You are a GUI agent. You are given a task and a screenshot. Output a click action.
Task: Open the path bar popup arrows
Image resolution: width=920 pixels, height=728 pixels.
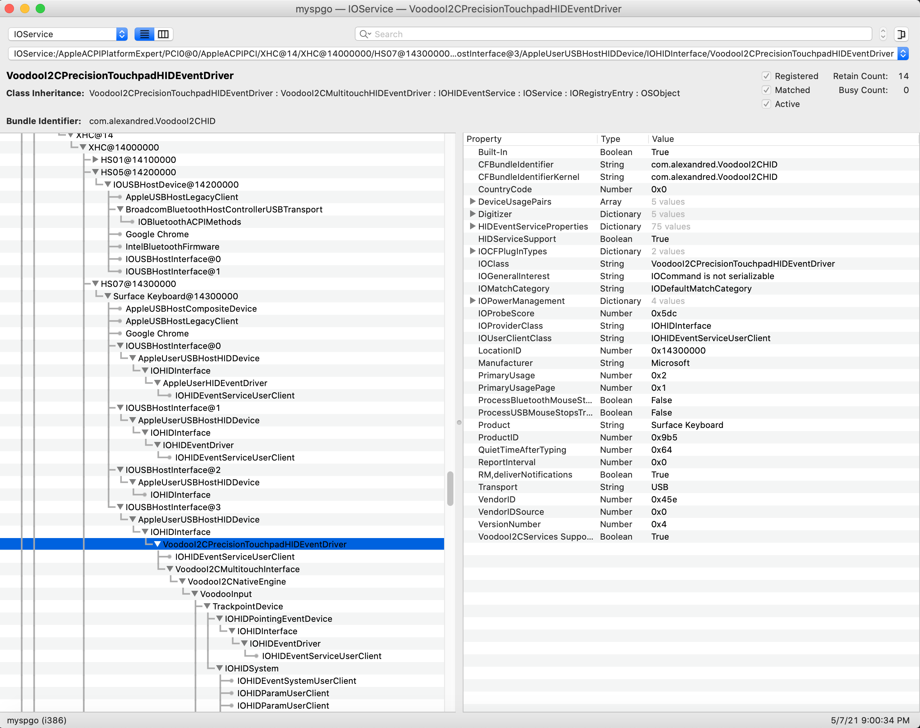coord(903,54)
